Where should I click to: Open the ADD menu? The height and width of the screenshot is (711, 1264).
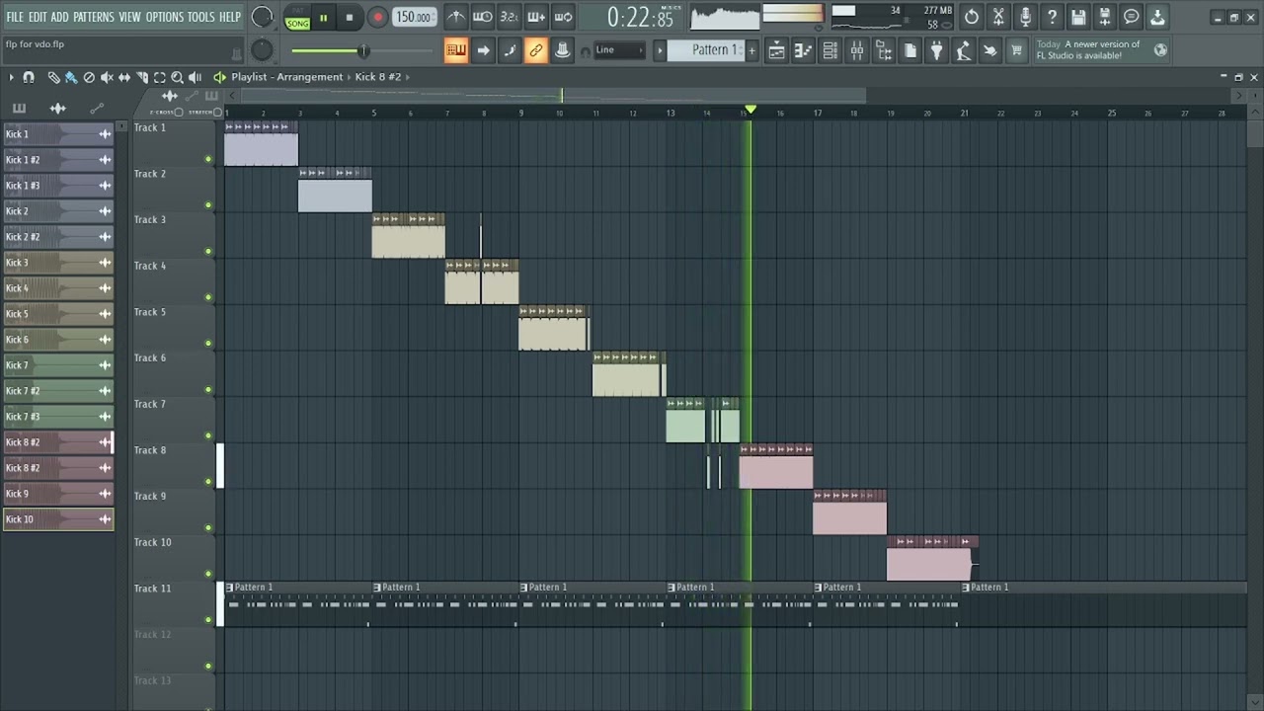click(x=60, y=17)
